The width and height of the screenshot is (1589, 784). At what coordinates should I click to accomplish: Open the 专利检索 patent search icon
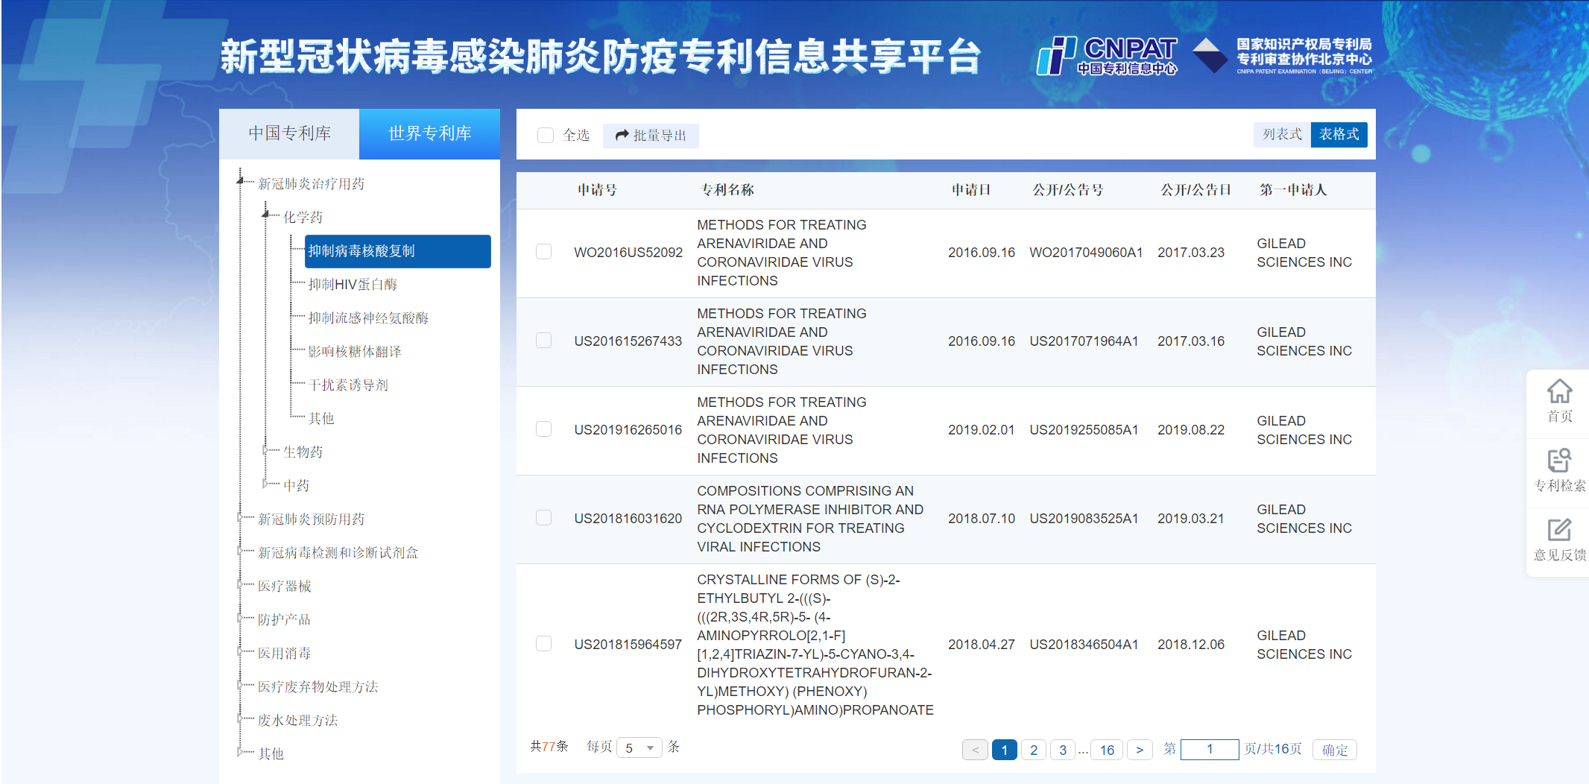[1559, 470]
